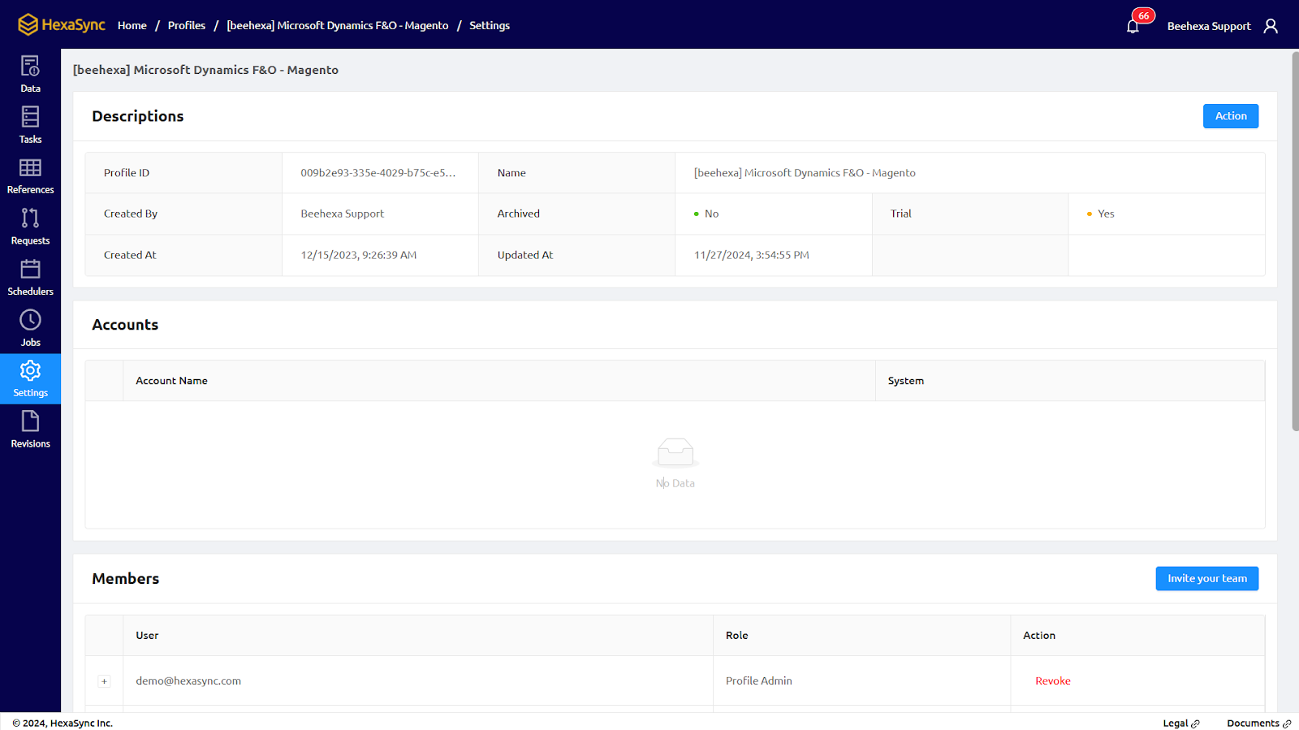Click the Settings breadcrumb
Screen dimensions: 1299x730
point(490,25)
